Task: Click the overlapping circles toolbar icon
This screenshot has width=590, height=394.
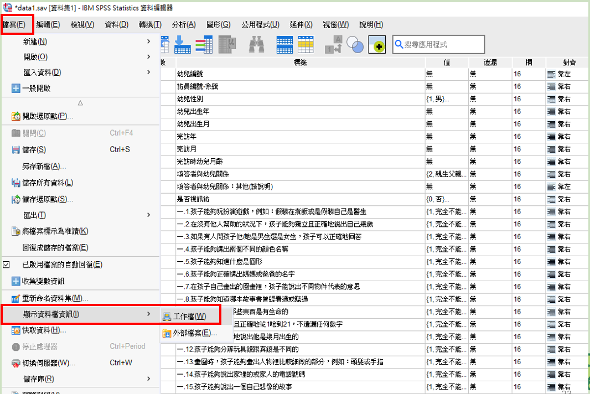Action: point(355,45)
